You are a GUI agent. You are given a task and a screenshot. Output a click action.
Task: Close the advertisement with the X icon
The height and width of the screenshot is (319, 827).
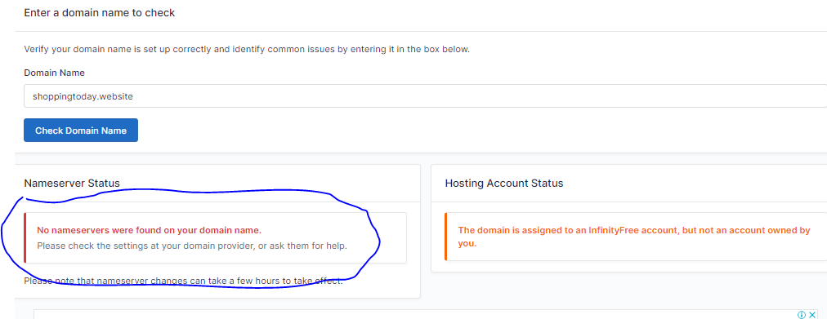pyautogui.click(x=812, y=315)
